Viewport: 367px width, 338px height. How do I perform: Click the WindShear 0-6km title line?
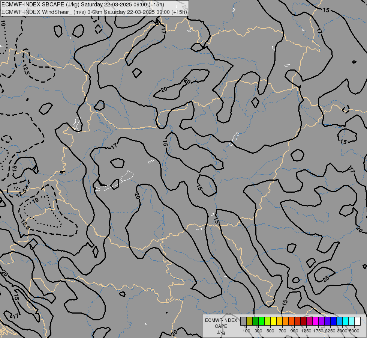(94, 12)
